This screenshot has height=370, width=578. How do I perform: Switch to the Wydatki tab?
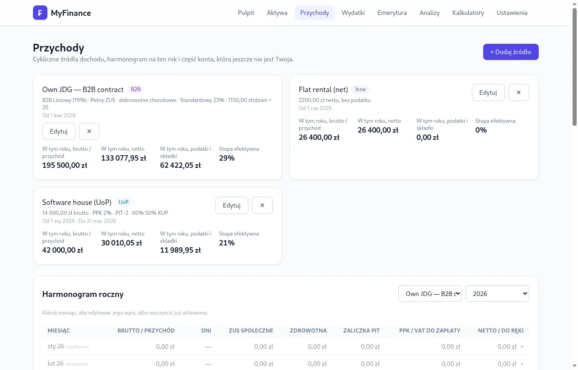[353, 13]
